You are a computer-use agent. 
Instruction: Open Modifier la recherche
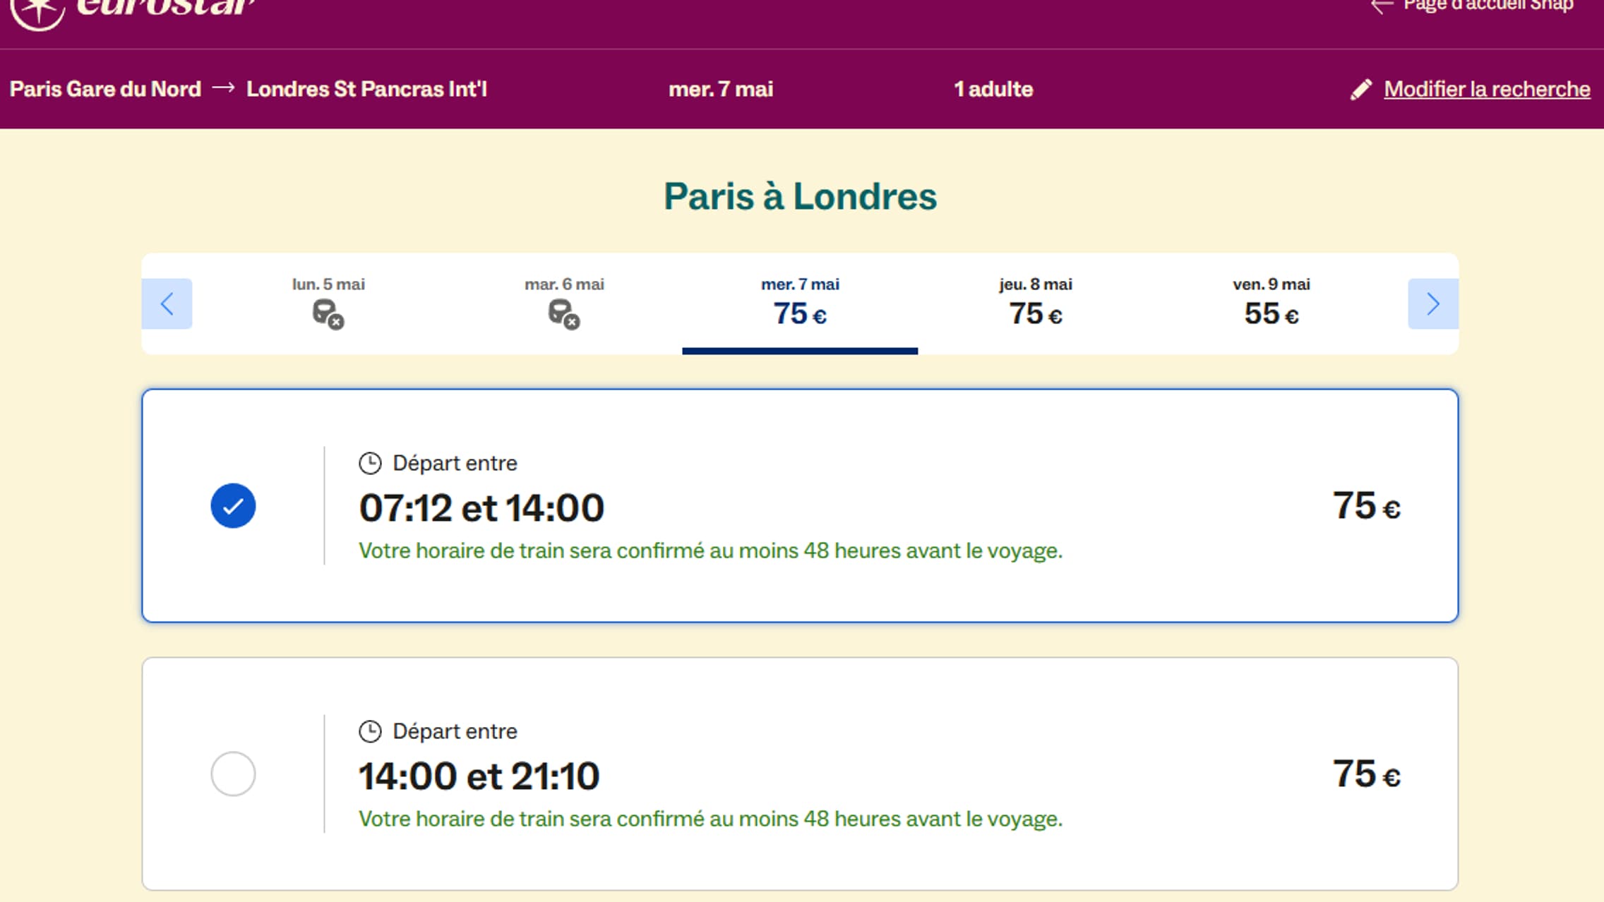1485,89
